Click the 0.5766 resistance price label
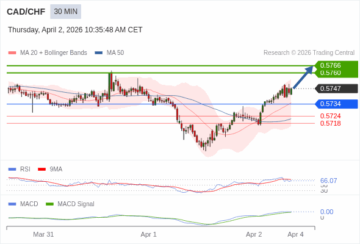Viewport: 360px width, 244px height. [330, 65]
